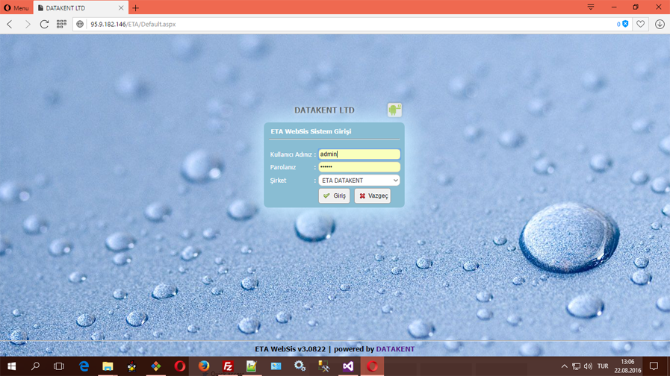
Task: Go forward in browser history
Action: 28,25
